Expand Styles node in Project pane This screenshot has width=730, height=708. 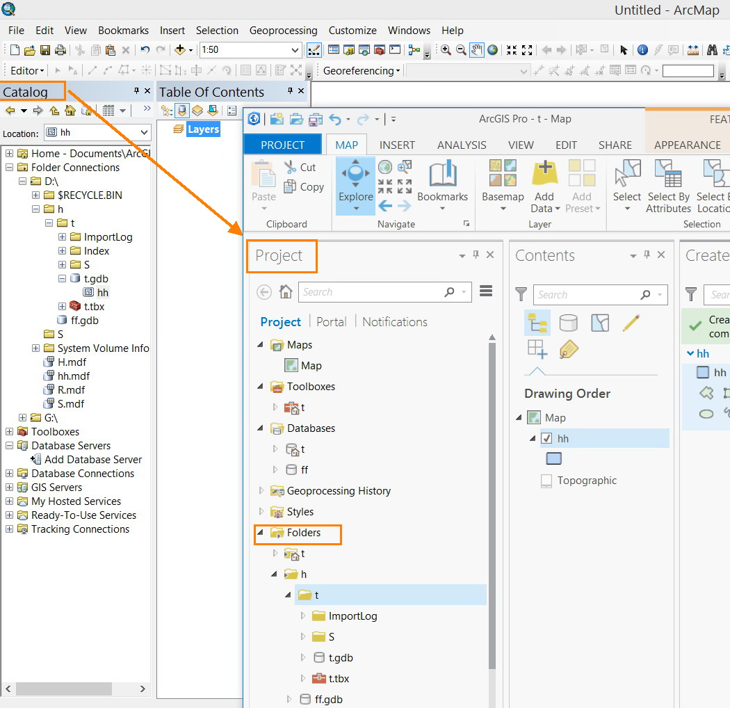tap(261, 511)
